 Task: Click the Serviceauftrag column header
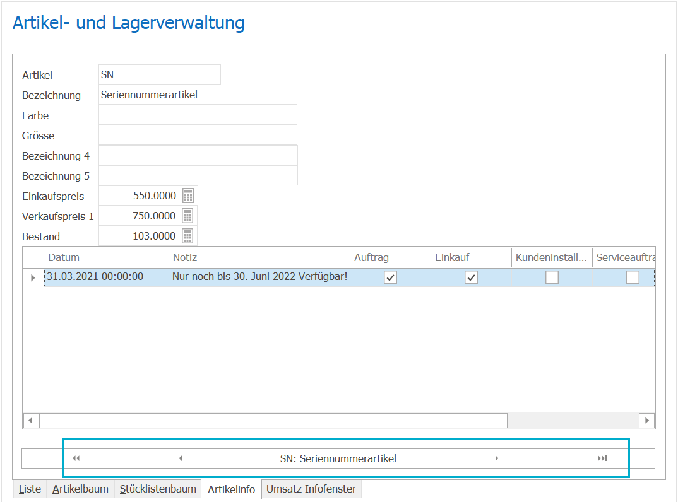(624, 257)
